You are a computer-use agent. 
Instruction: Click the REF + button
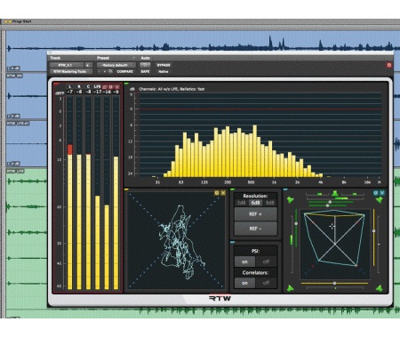click(x=255, y=214)
